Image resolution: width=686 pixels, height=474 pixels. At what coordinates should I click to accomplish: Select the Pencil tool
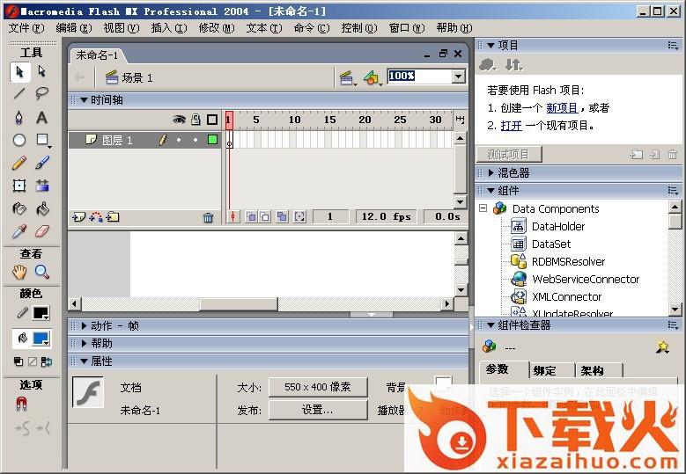point(19,163)
